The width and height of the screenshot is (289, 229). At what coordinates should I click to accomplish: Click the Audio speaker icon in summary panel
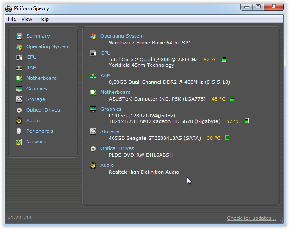[93, 166]
